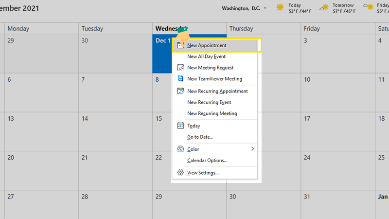Click the TeamViewer Meeting icon
Viewport: 389px width, 219px height.
point(180,79)
